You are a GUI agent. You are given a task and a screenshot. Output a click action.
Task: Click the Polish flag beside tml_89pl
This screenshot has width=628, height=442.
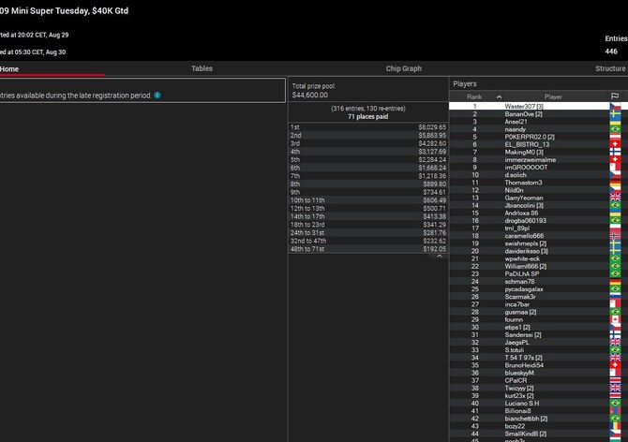coord(615,228)
